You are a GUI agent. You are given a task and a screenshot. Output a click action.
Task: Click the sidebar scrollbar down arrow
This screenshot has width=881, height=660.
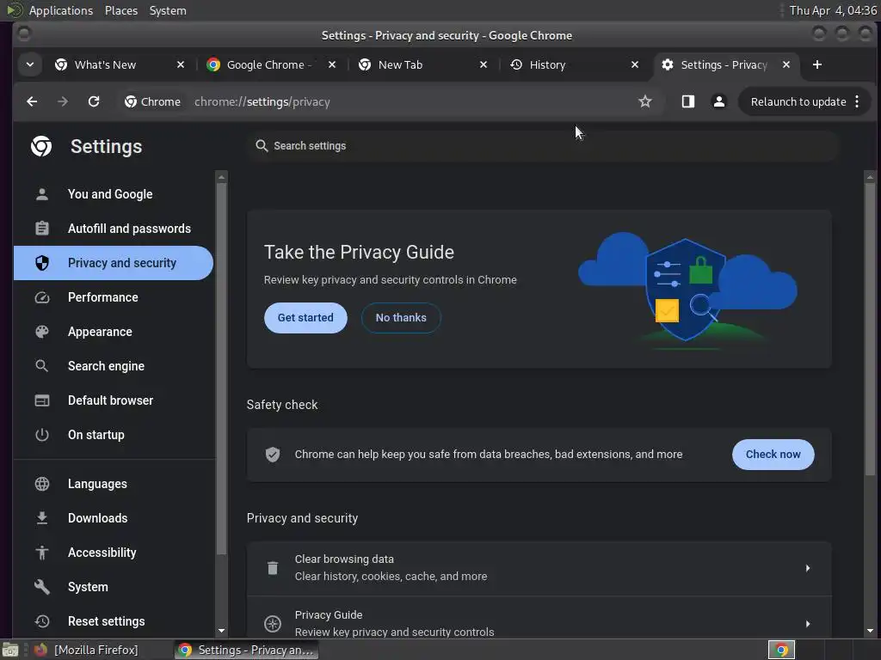[x=221, y=631]
